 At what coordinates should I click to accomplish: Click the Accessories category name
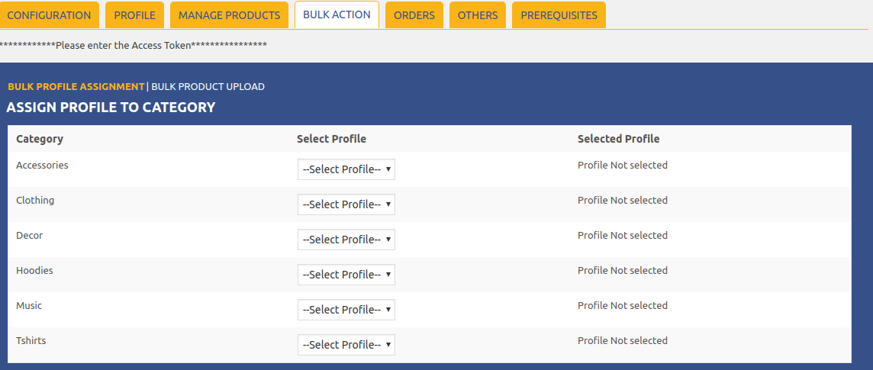point(42,166)
